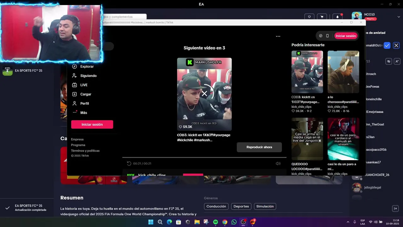The height and width of the screenshot is (227, 403).
Task: Open WhatsApp from taskbar
Action: point(234,222)
